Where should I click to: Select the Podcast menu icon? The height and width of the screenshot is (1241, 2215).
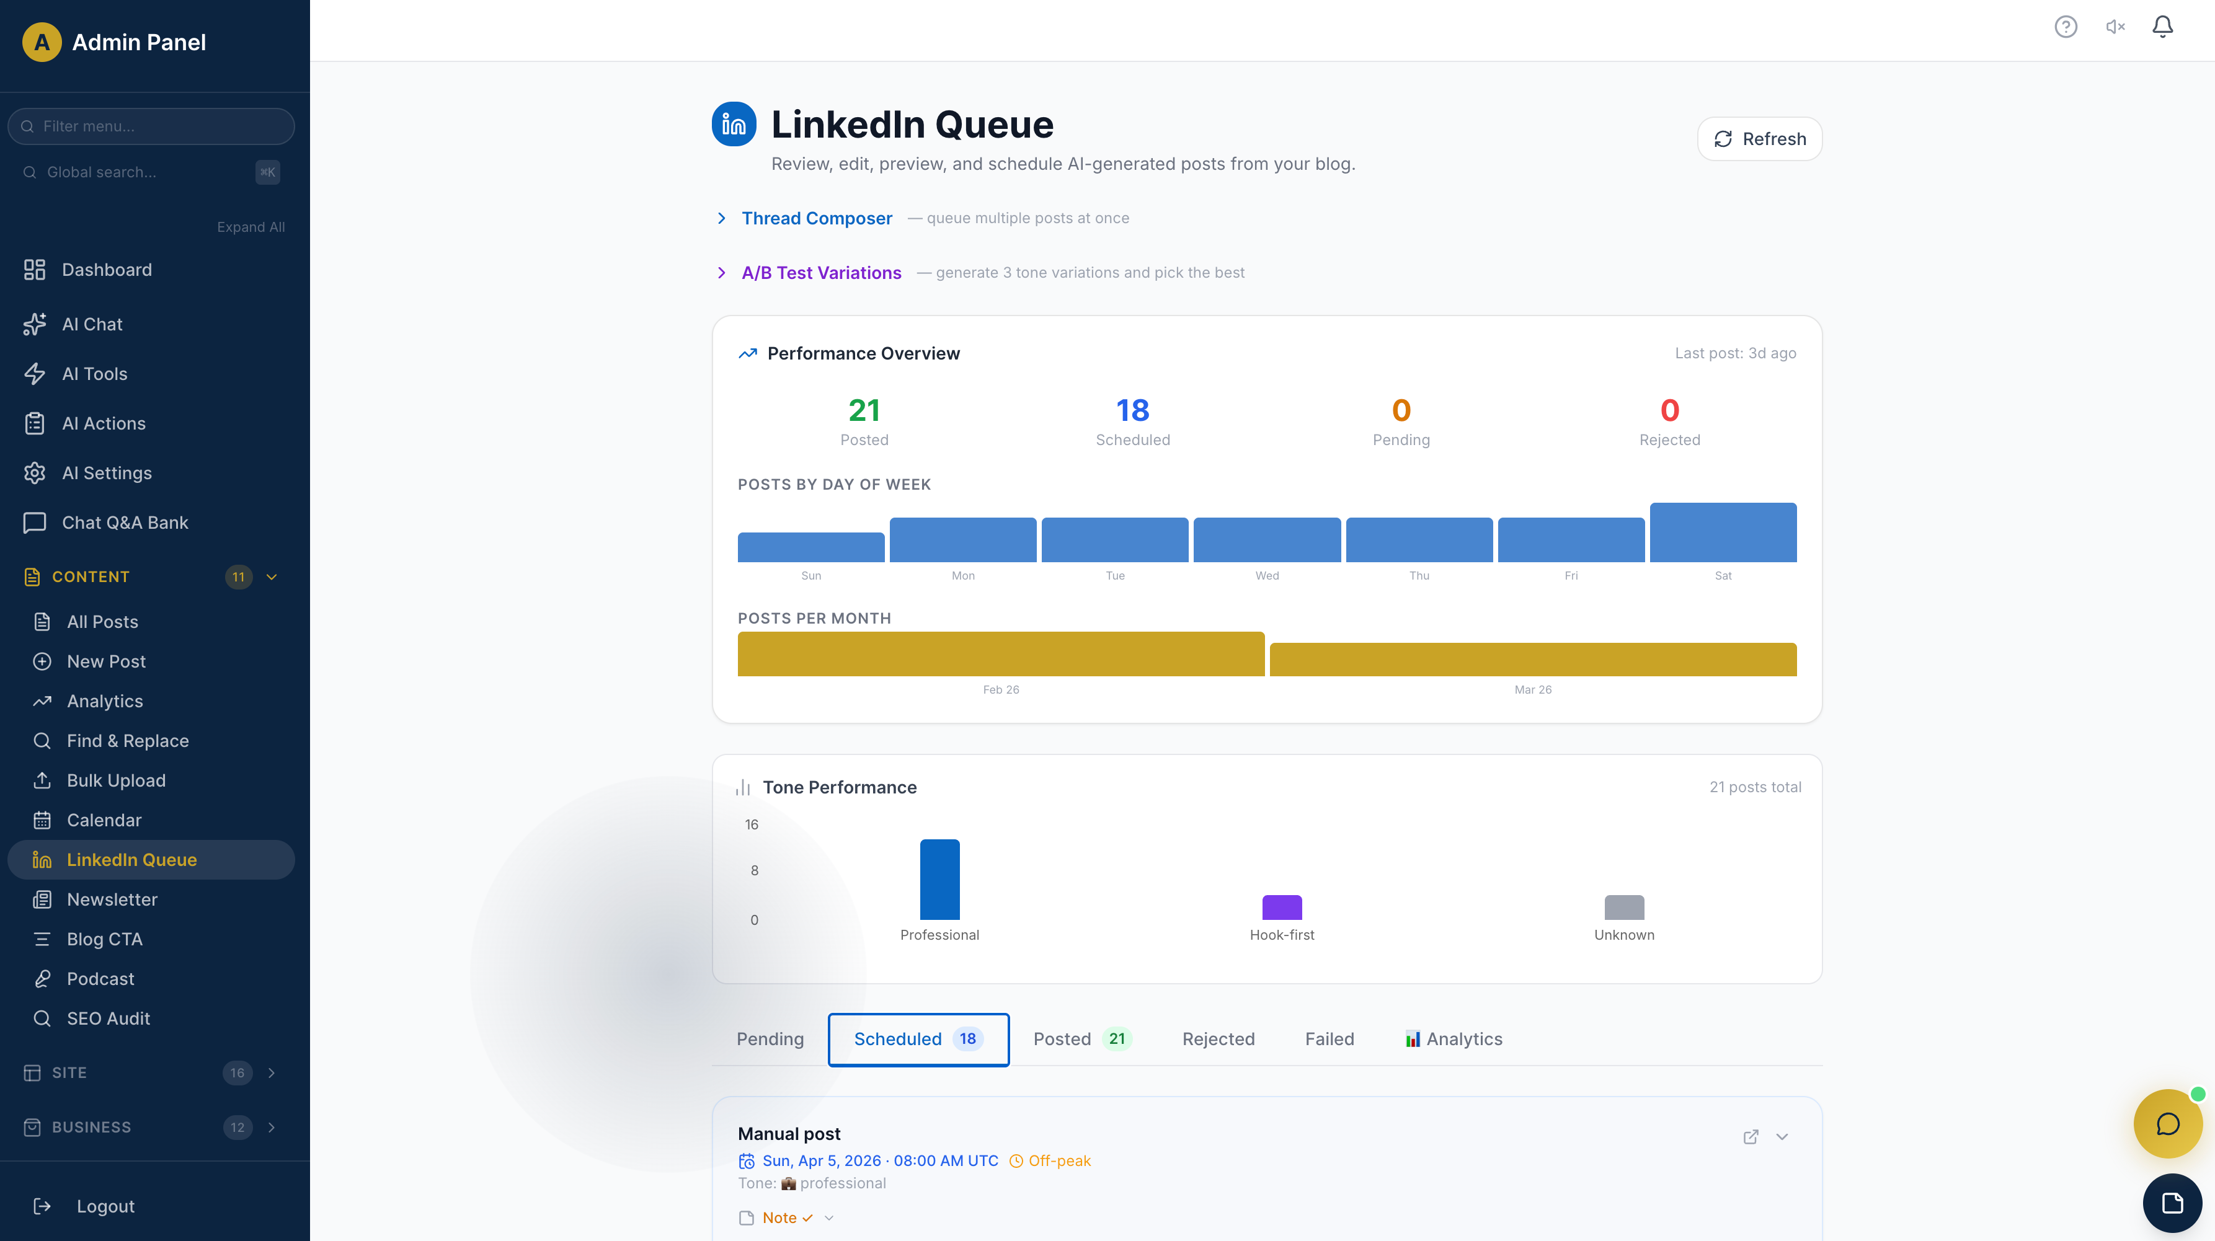click(x=42, y=979)
